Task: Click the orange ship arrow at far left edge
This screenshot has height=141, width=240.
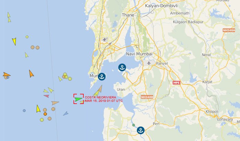Action: click(x=7, y=74)
